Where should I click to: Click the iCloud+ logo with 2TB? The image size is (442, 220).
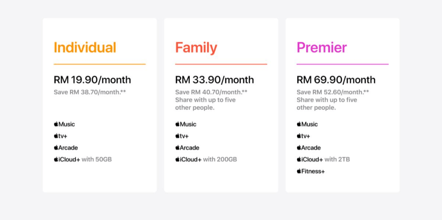[310, 160]
